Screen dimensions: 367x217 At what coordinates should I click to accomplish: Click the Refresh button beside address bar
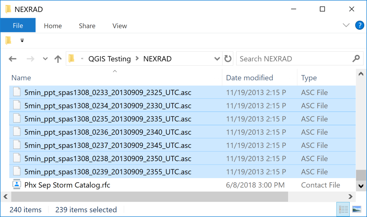point(228,59)
